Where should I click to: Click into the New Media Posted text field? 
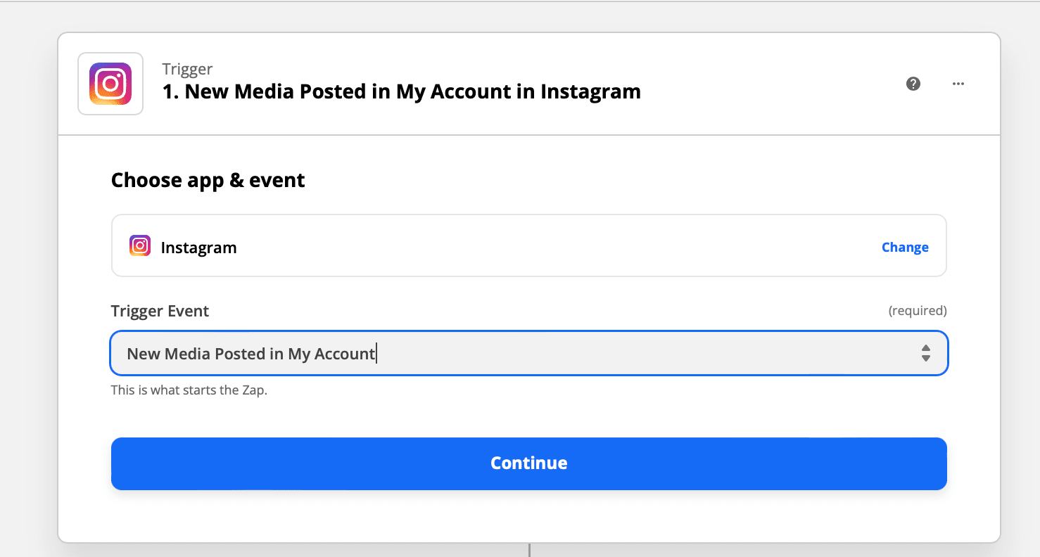(x=528, y=353)
